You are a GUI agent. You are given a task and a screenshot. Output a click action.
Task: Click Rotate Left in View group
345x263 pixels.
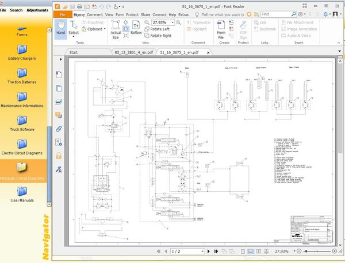(159, 29)
